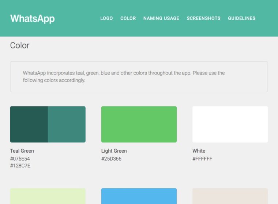Open the LOGO navigation item

pos(106,18)
